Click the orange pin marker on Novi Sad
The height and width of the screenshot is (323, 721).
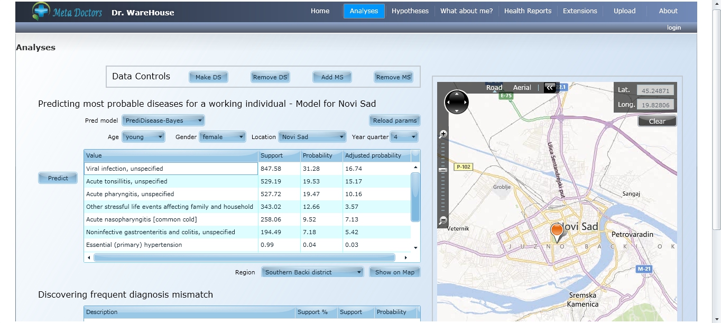[557, 231]
